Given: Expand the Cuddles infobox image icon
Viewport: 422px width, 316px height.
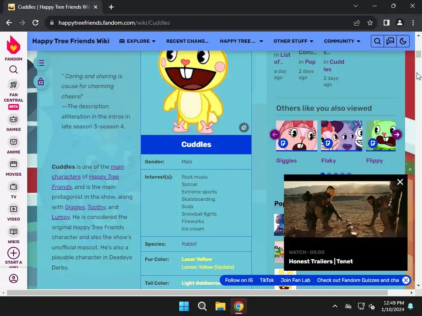Looking at the screenshot, I should pyautogui.click(x=244, y=128).
